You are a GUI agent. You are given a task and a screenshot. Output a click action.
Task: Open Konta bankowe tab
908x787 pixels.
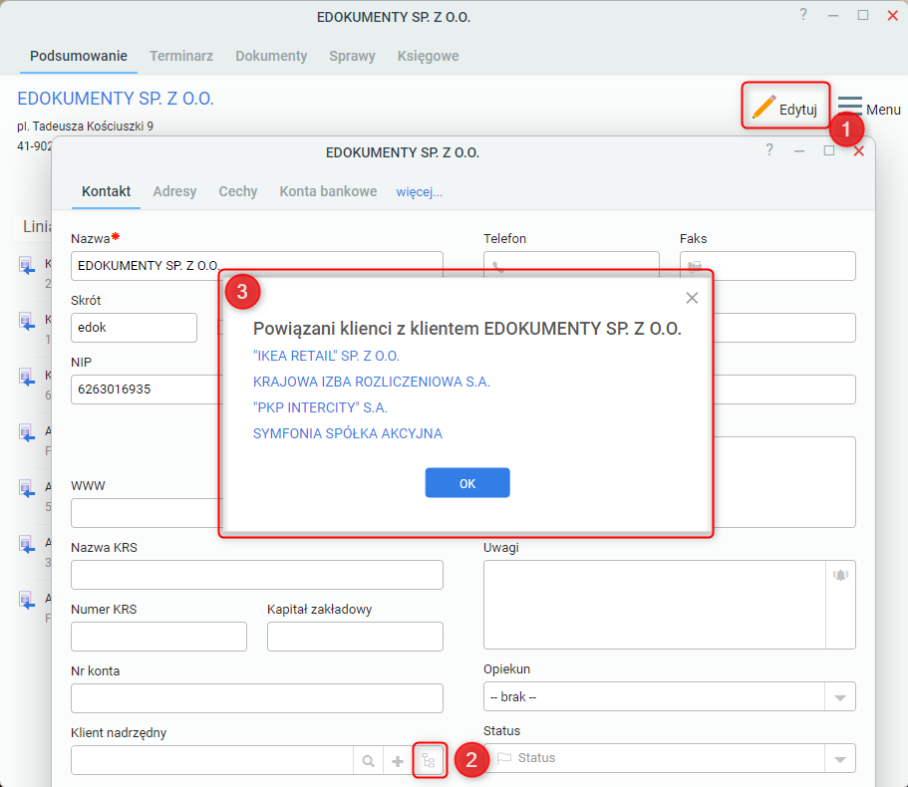pyautogui.click(x=328, y=191)
